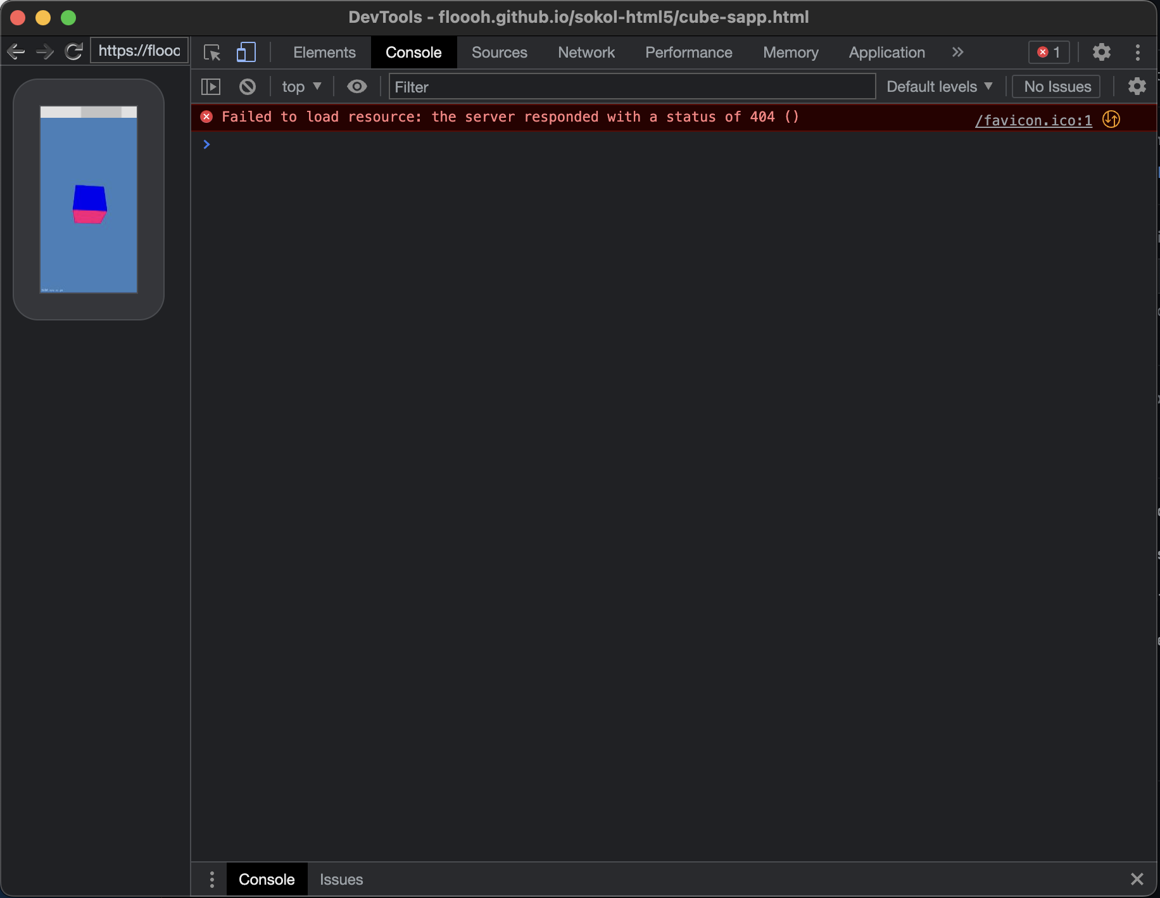
Task: Switch to the Network panel
Action: point(586,53)
